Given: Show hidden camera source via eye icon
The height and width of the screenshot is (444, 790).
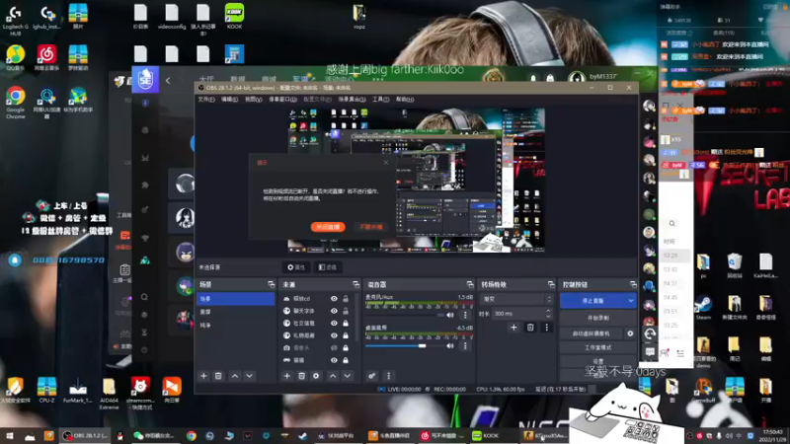Looking at the screenshot, I should pos(334,348).
